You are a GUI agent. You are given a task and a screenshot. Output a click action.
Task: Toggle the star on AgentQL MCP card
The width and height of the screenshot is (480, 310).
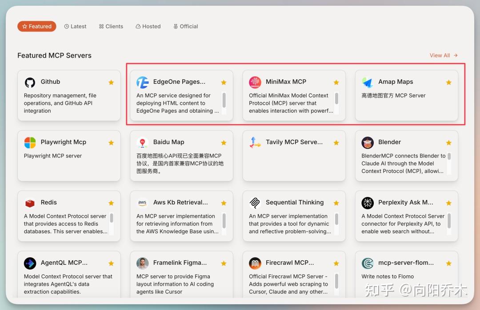pos(111,263)
